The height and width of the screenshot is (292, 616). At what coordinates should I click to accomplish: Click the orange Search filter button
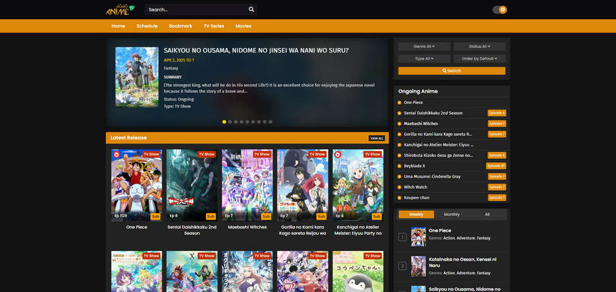[x=452, y=71]
